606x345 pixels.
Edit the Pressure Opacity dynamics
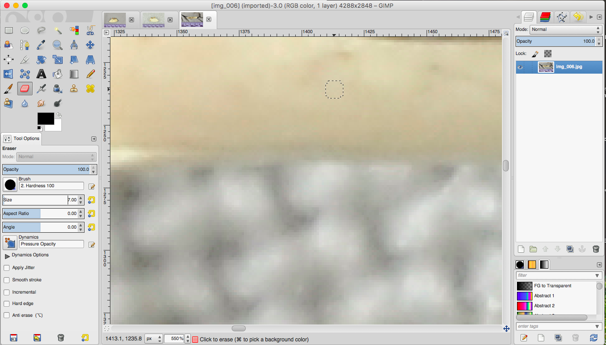[92, 245]
